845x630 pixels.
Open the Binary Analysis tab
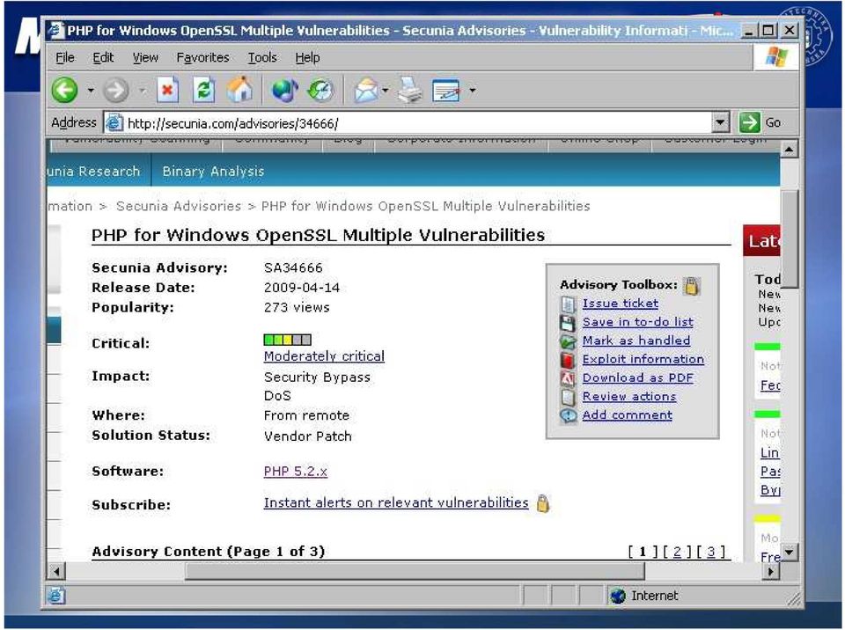click(213, 172)
